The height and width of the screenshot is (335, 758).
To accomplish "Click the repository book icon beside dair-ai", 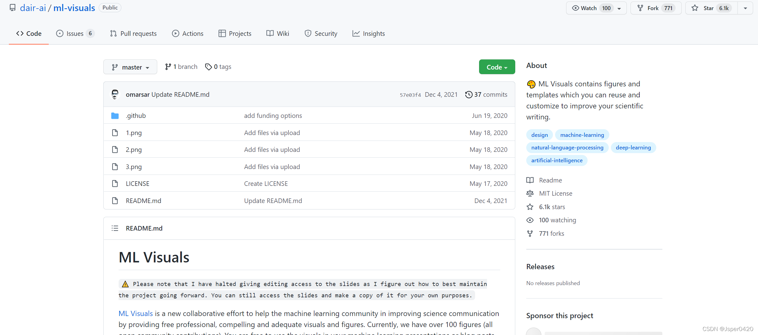I will click(x=13, y=8).
